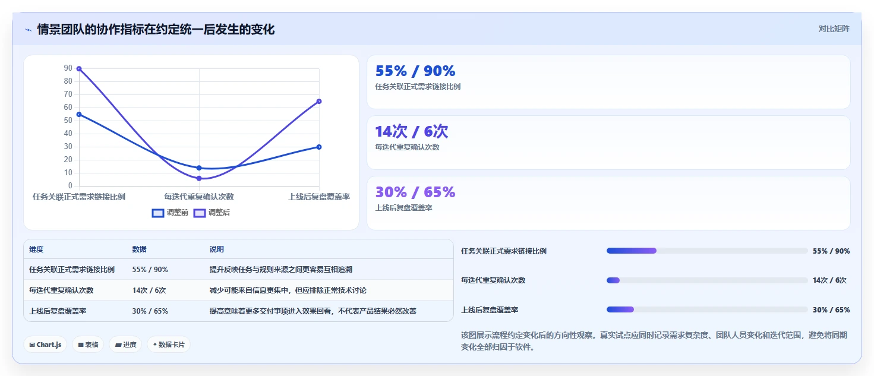874x376 pixels.
Task: Click the table cell 14次 / 6次
Action: (149, 290)
